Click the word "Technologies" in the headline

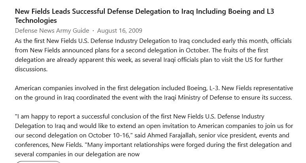(x=36, y=20)
